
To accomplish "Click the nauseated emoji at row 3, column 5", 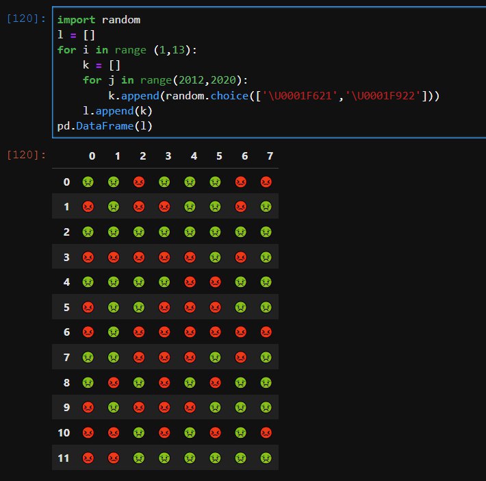I will tap(215, 257).
